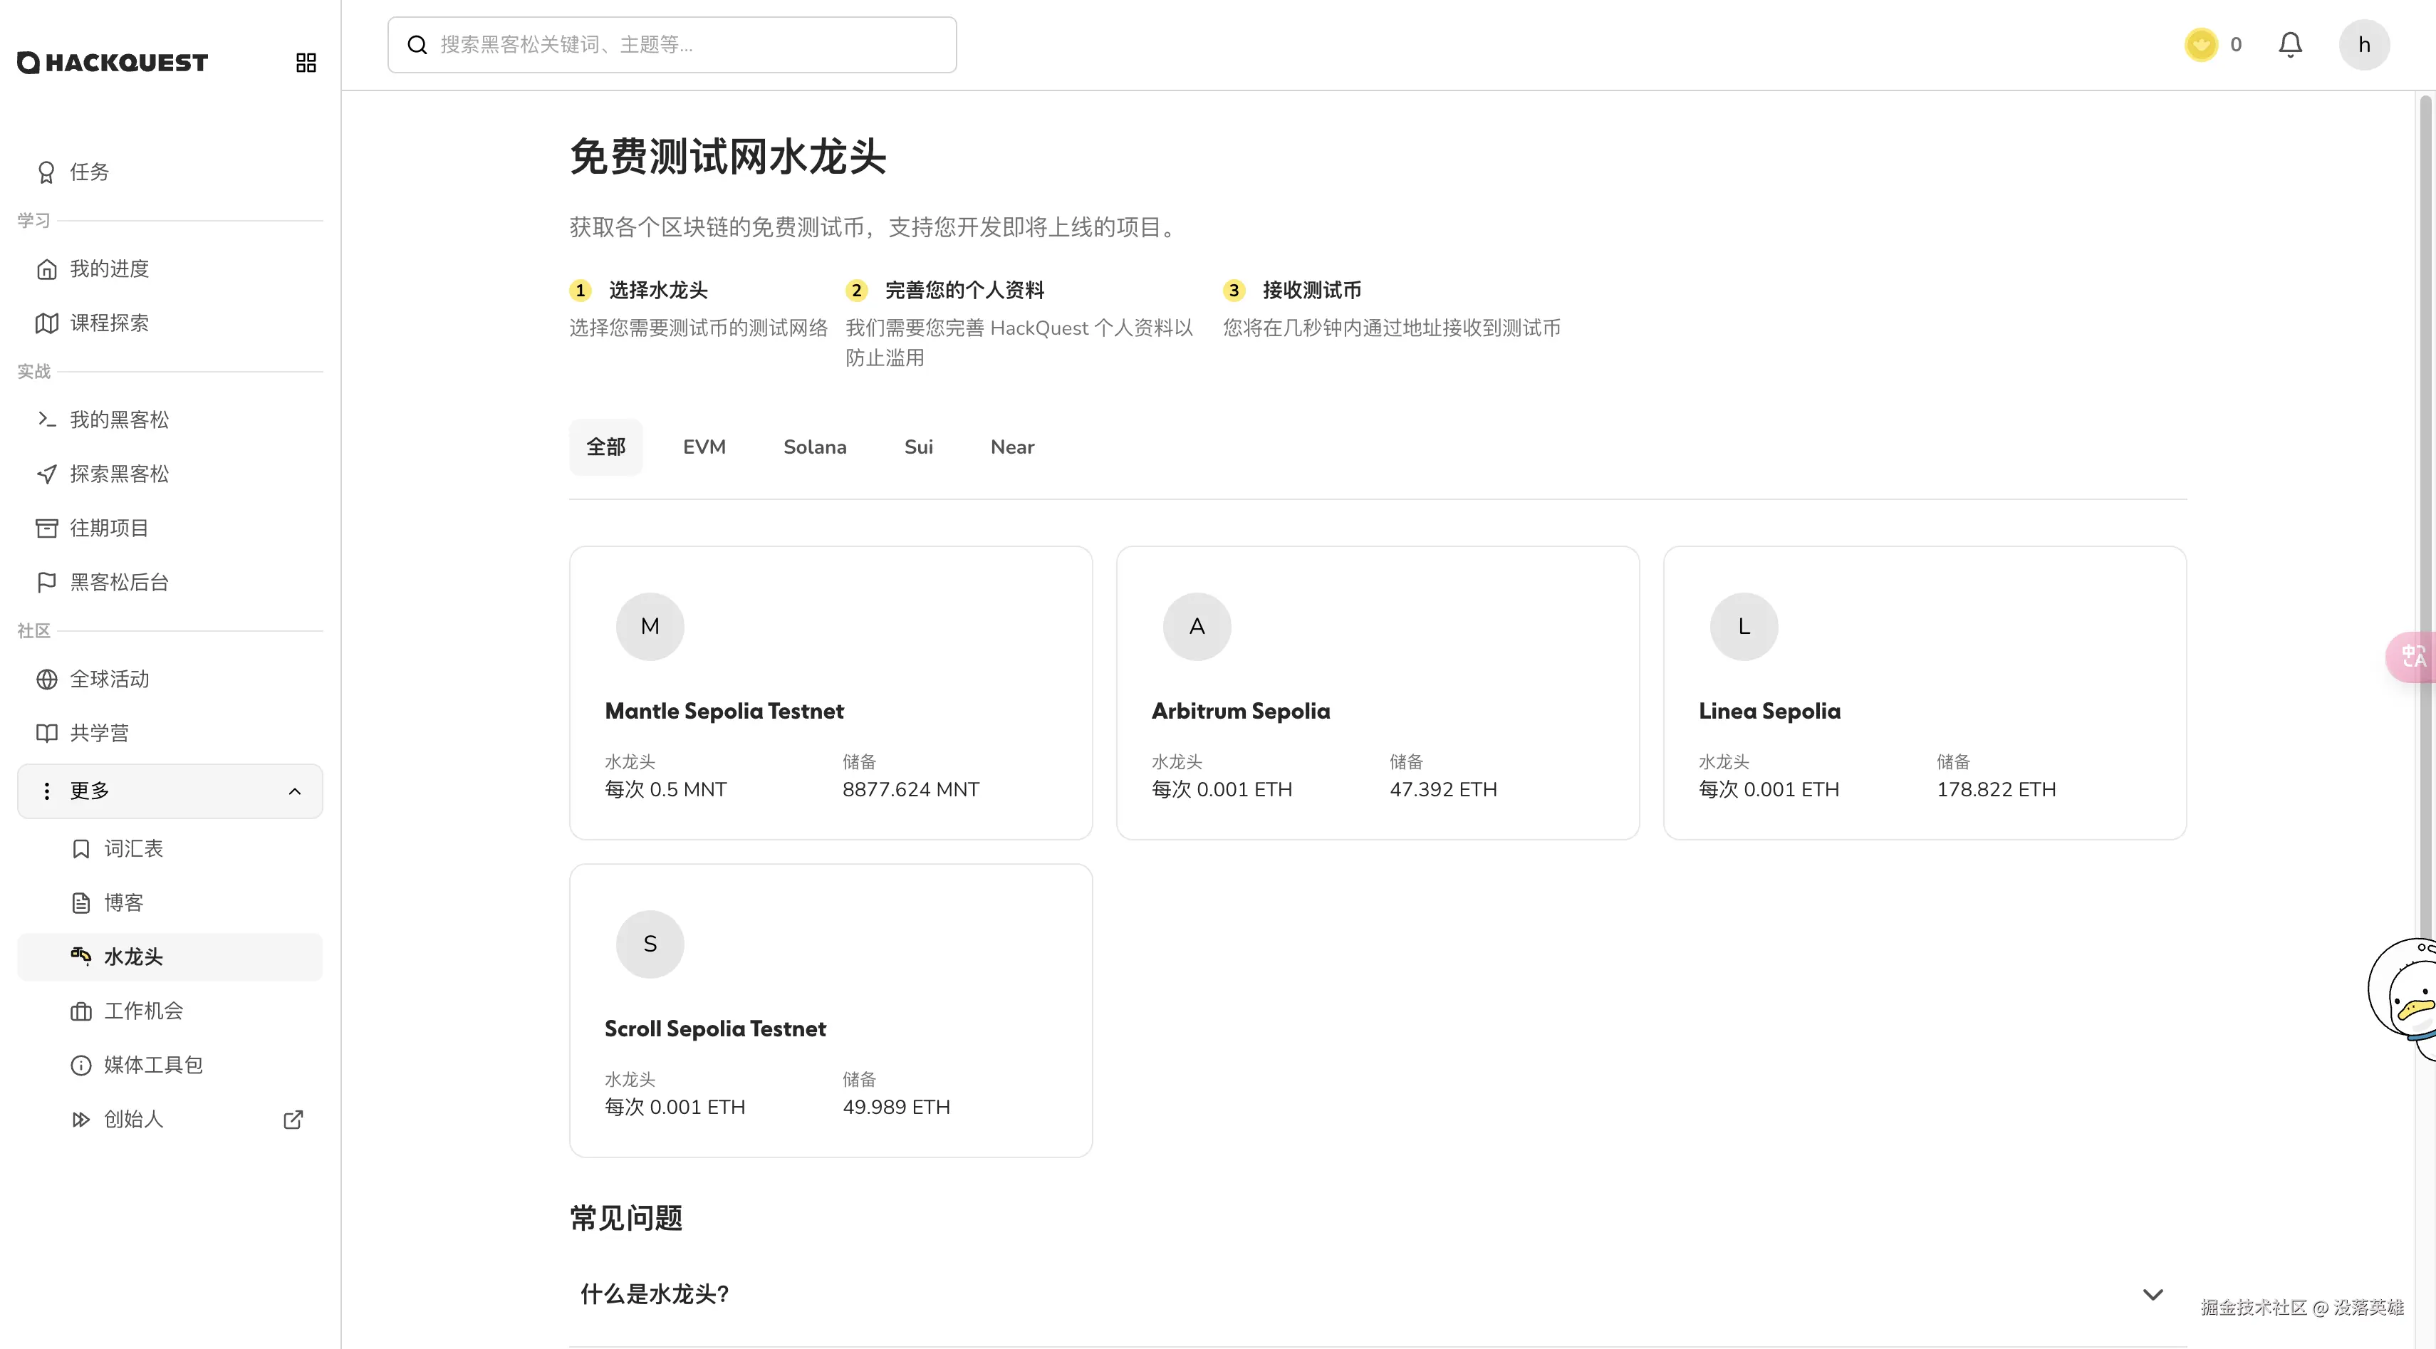Click the 全球活动 globe icon

click(46, 679)
